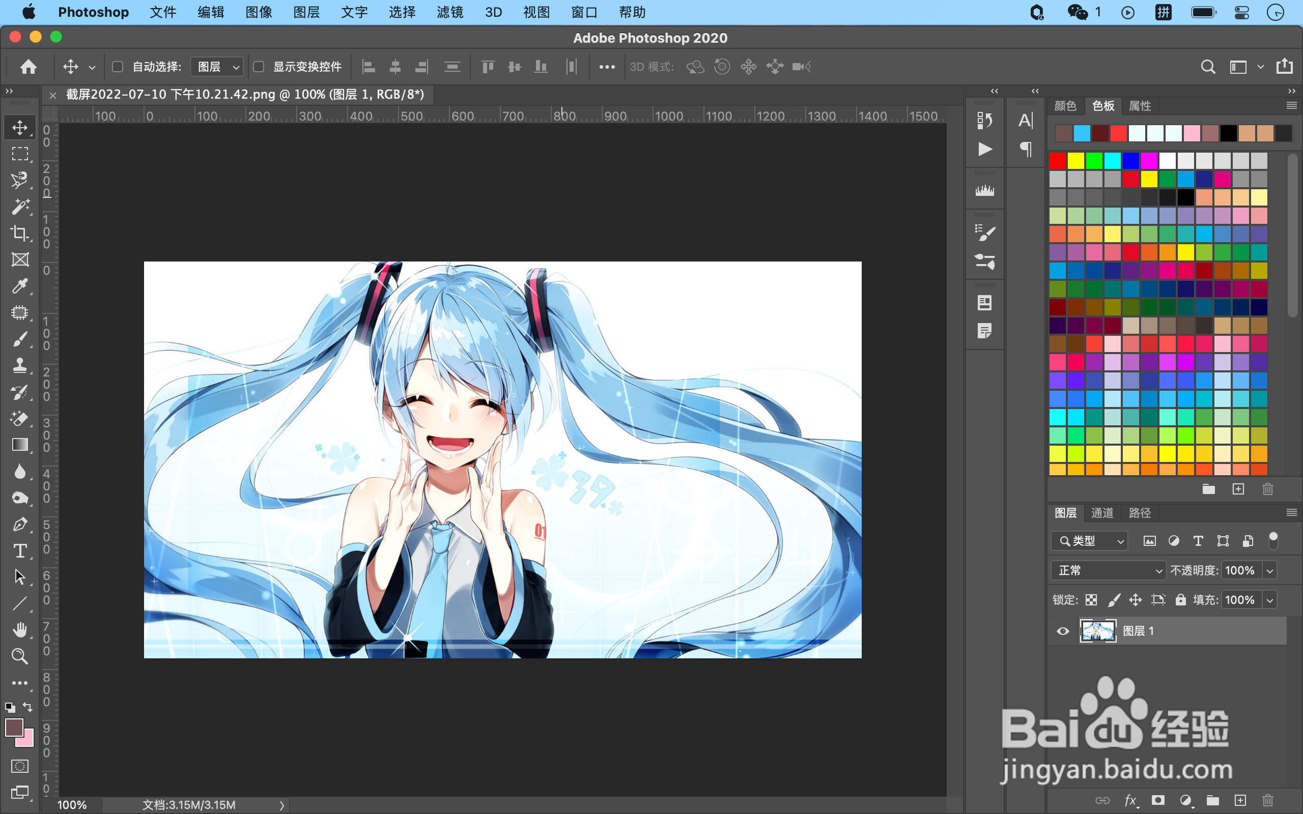The image size is (1303, 814).
Task: Select the Lasso tool
Action: [20, 180]
